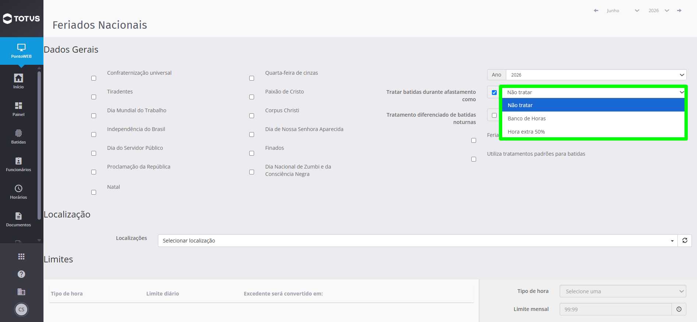Check Dia de Nossa Senhora Aparecida holiday

pyautogui.click(x=251, y=135)
